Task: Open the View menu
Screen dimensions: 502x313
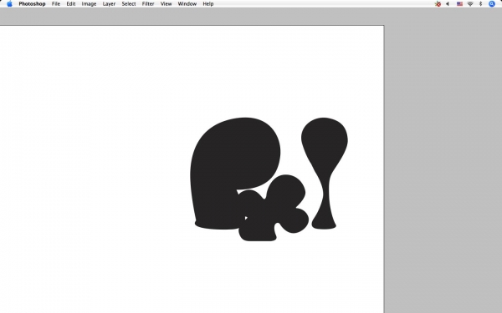Action: (166, 4)
